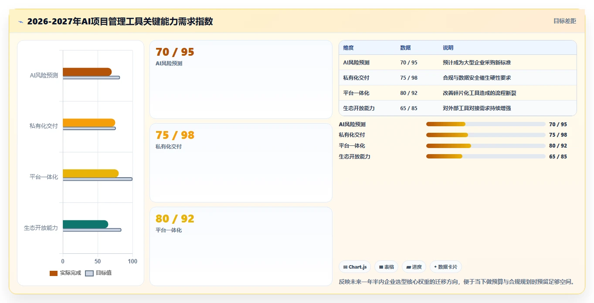Click the AI风险预测 cell in the table
The height and width of the screenshot is (303, 594).
pyautogui.click(x=356, y=63)
